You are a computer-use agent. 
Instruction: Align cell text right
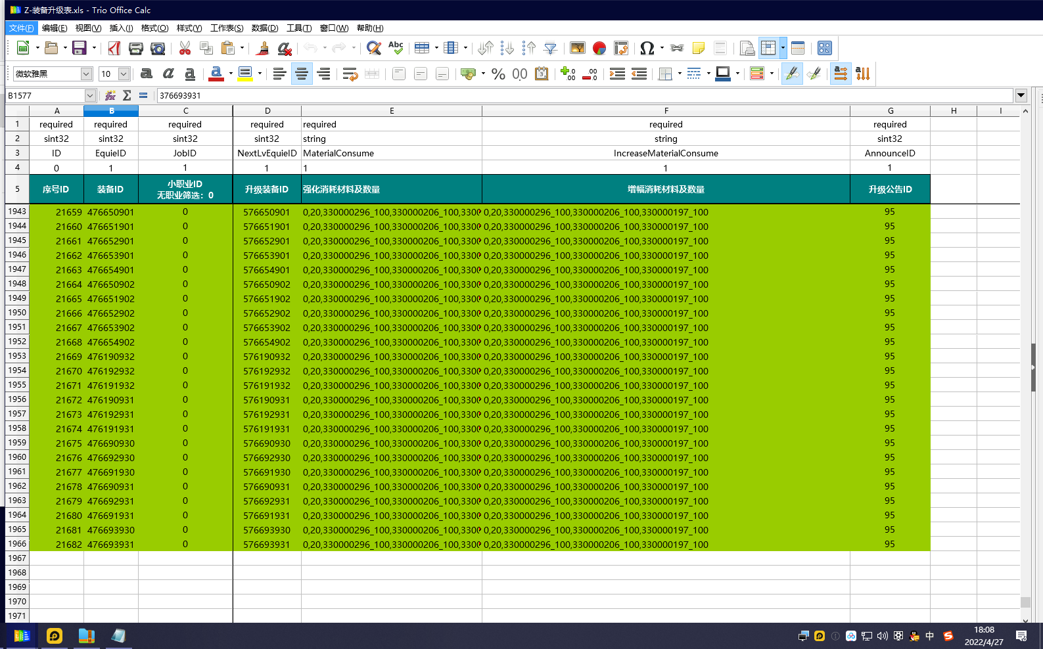323,74
